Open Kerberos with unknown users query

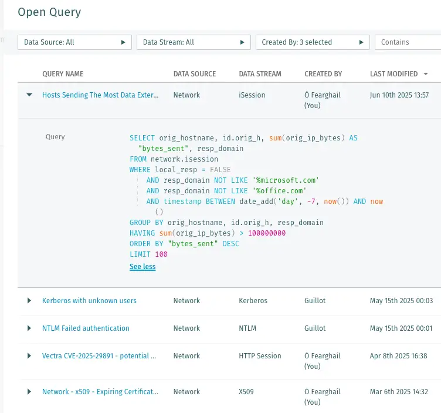(89, 301)
